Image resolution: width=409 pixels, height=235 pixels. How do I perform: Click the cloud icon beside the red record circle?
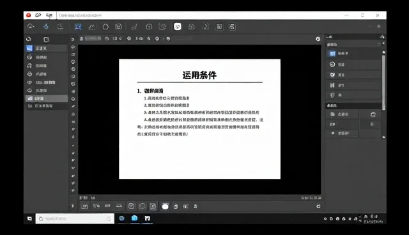pos(38,15)
